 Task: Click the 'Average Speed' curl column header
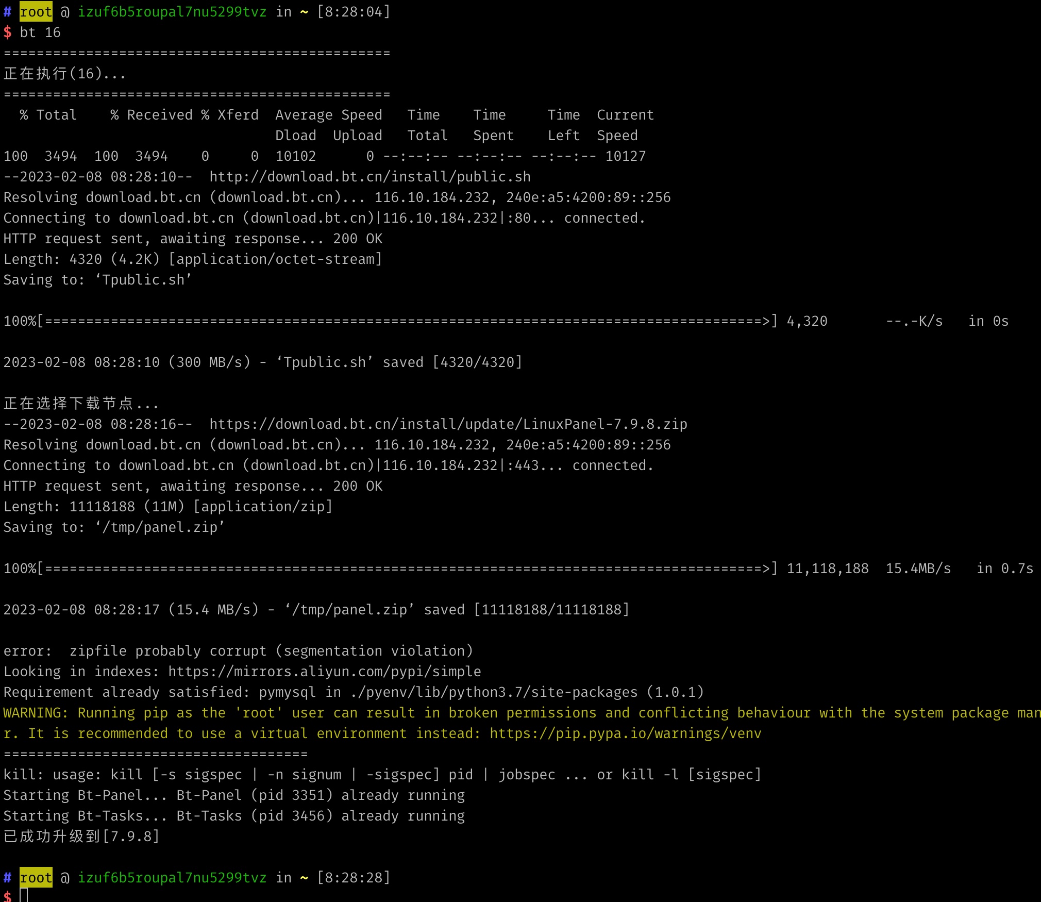point(329,115)
